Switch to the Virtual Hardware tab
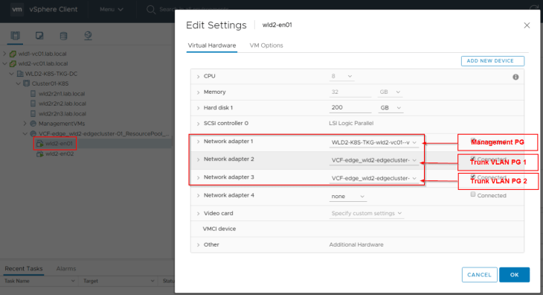This screenshot has width=543, height=295. coord(211,45)
